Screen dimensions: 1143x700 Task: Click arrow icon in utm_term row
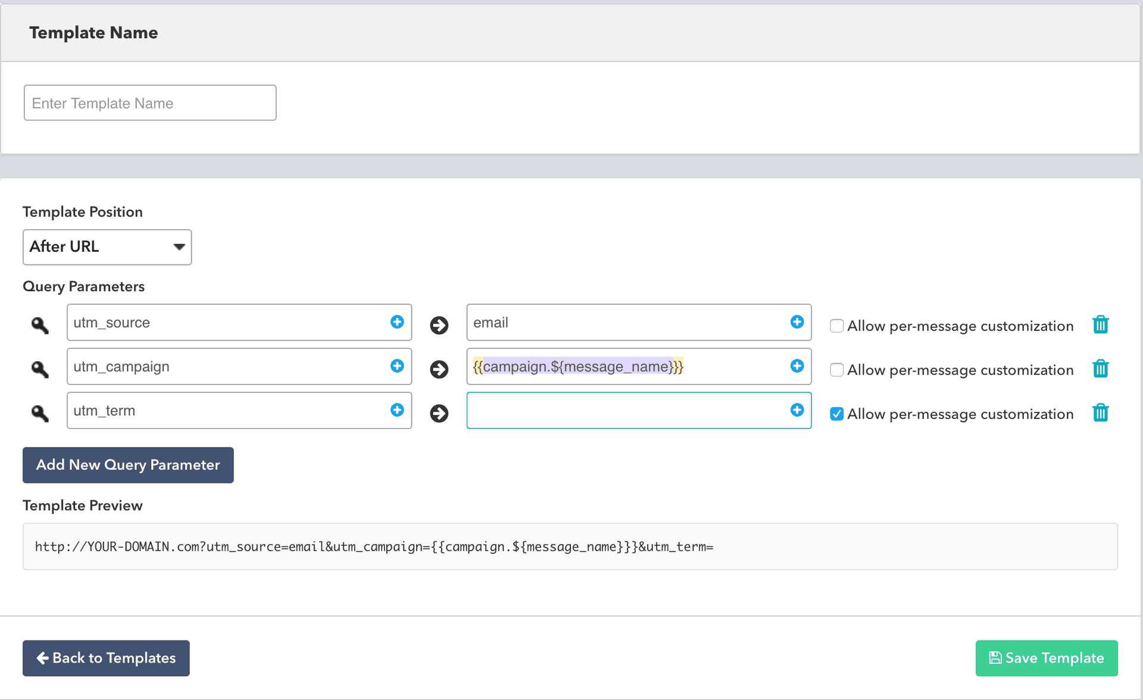tap(439, 413)
